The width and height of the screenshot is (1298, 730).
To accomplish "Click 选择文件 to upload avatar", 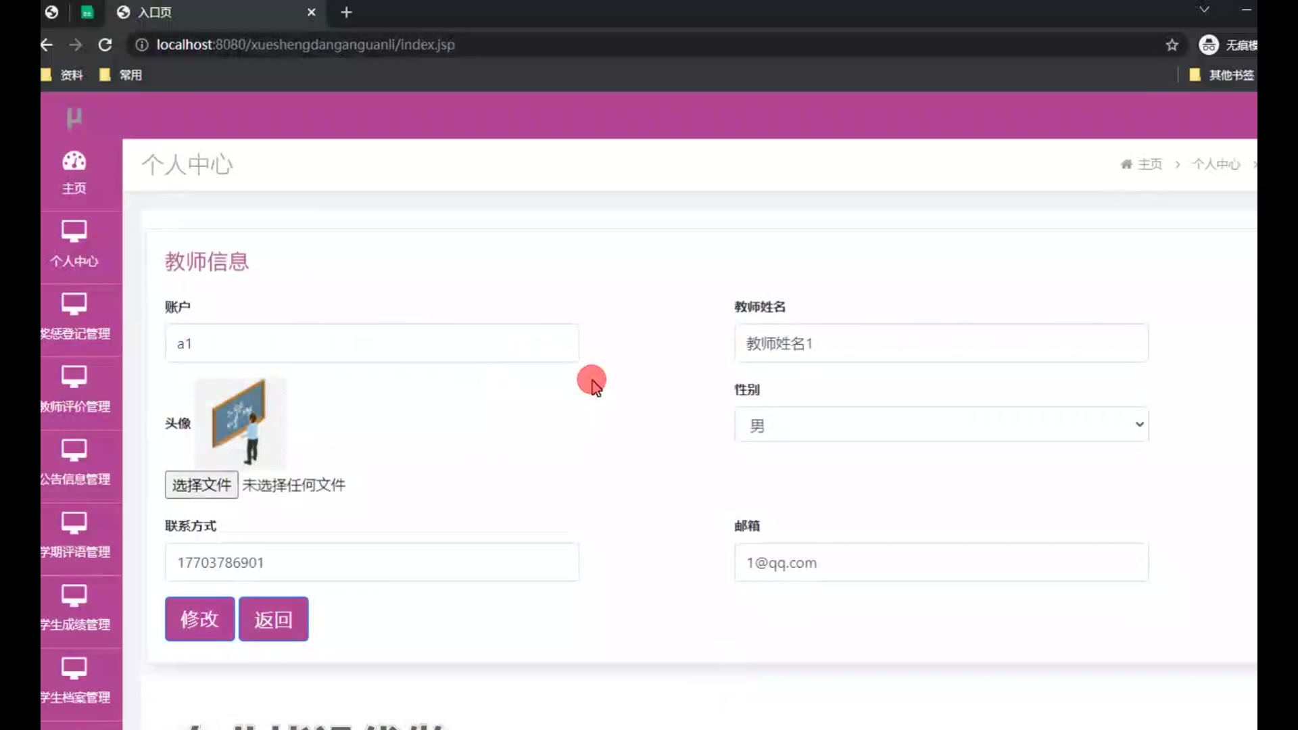I will click(201, 485).
